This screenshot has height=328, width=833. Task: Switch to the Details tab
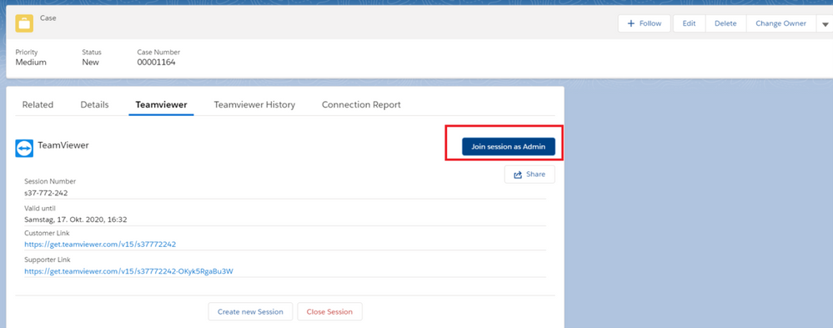point(94,104)
